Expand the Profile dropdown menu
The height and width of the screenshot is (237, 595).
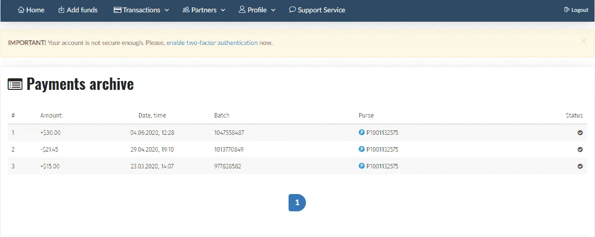[257, 10]
